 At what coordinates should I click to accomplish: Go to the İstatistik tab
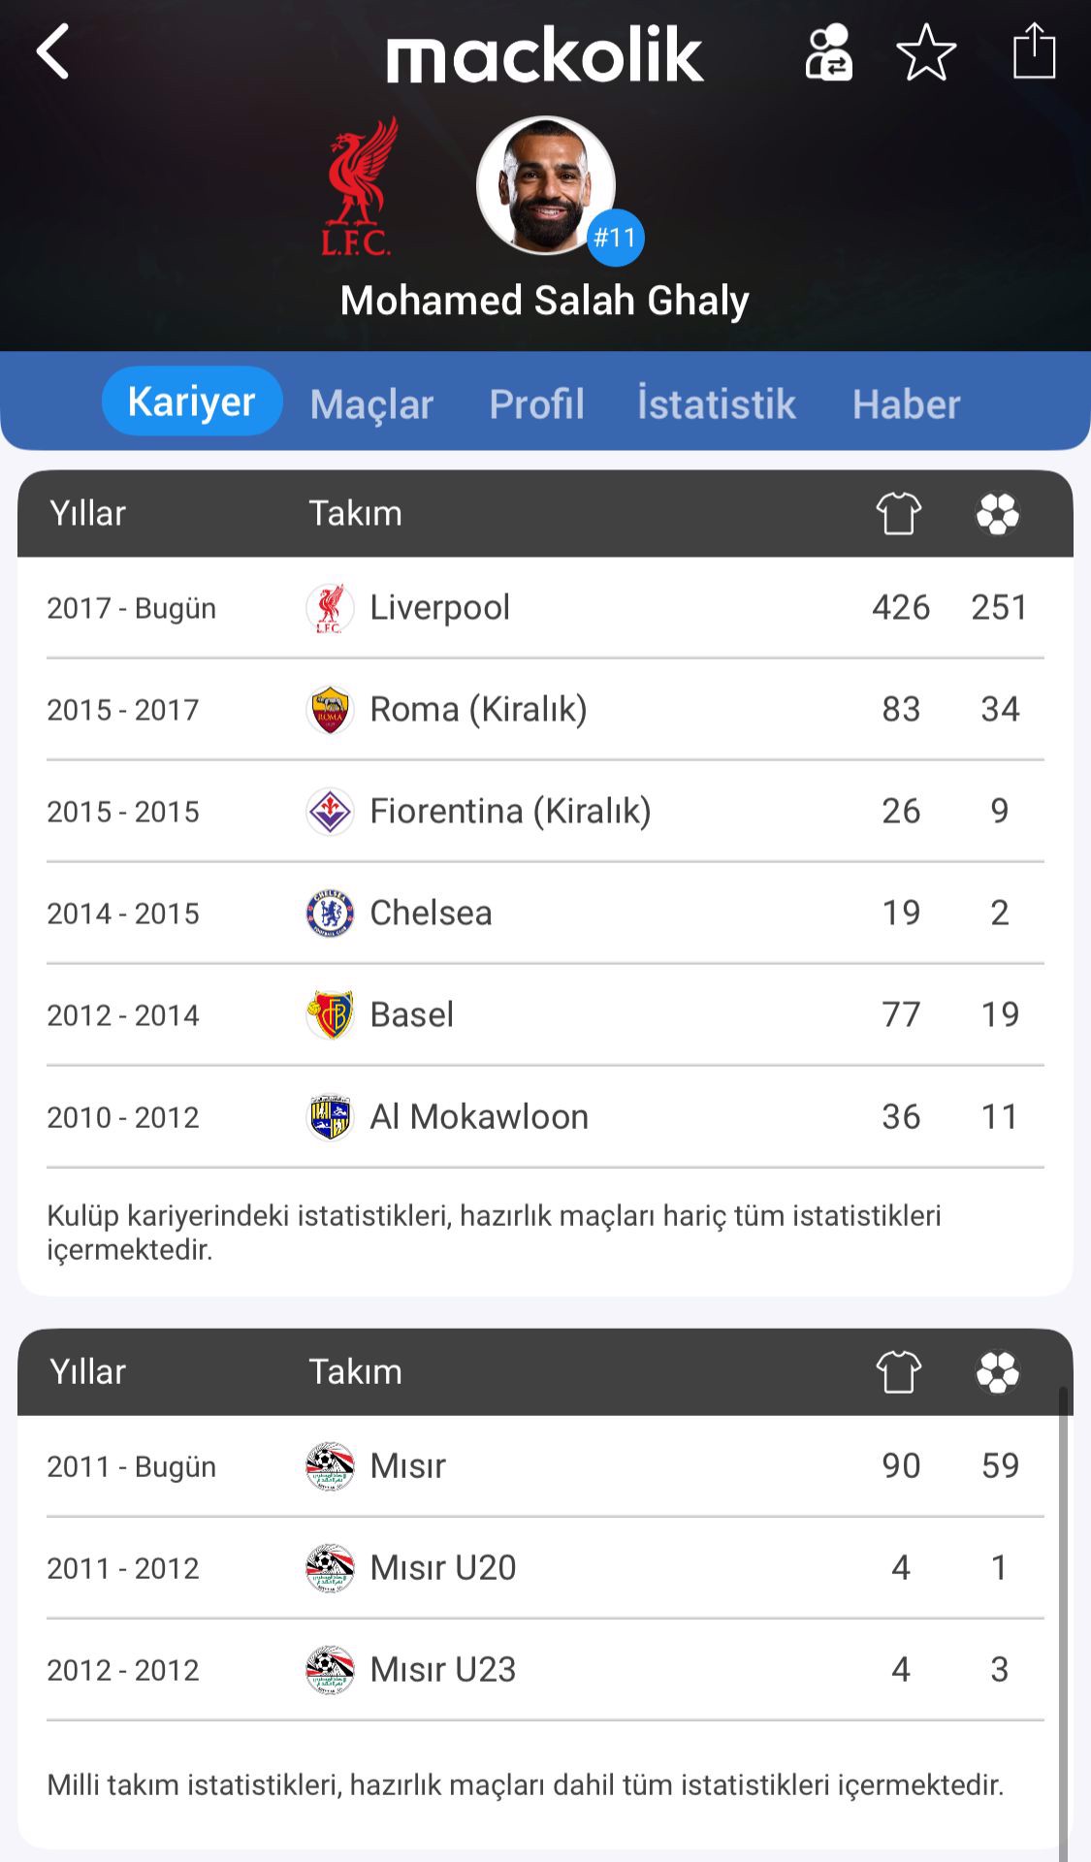pos(716,403)
